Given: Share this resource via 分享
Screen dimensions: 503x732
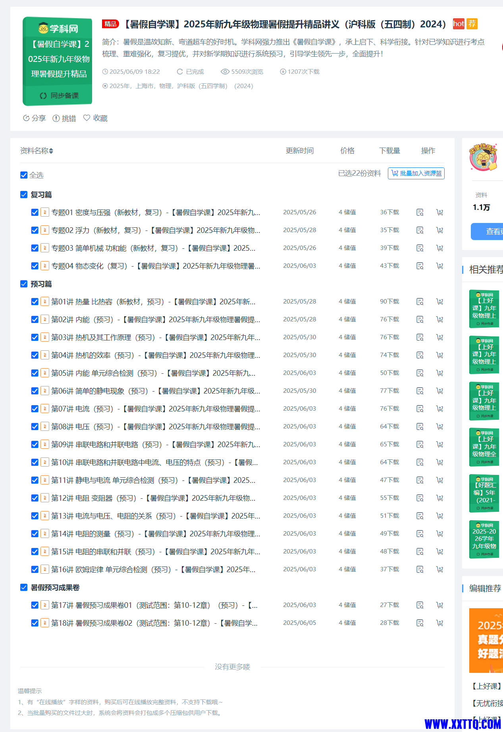Looking at the screenshot, I should coord(35,118).
